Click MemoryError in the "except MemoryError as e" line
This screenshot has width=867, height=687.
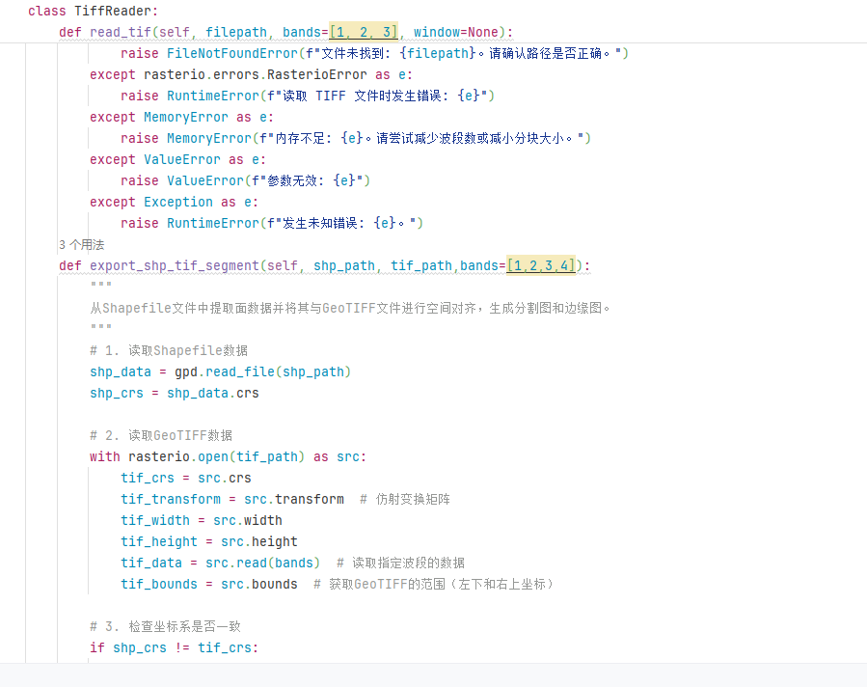[x=186, y=118]
